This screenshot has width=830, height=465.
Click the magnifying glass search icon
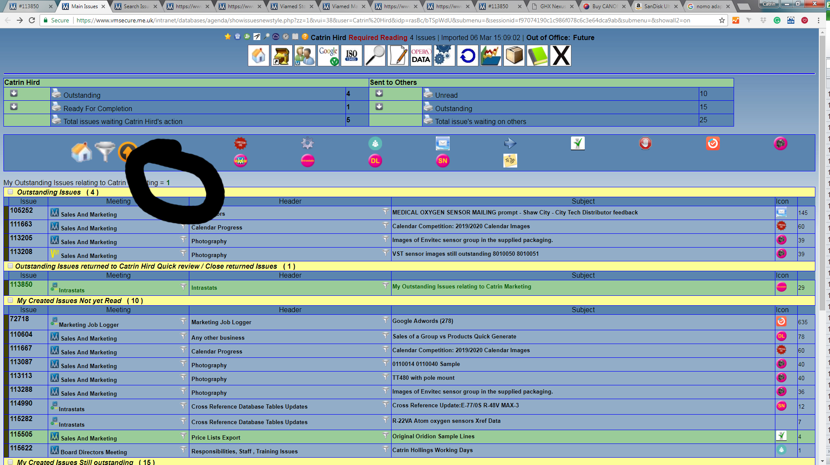[374, 56]
